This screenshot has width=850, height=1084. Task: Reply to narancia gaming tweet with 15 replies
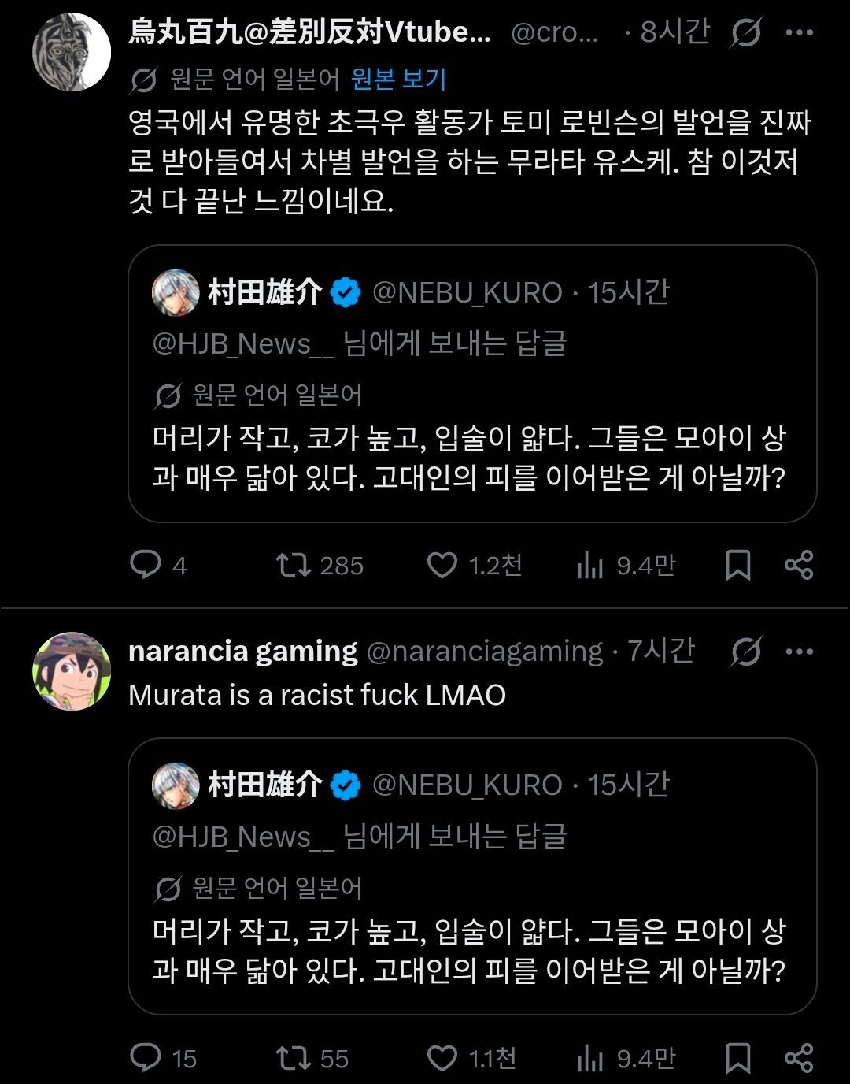click(146, 1057)
